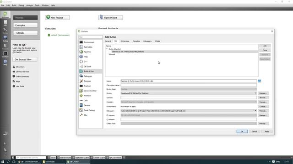
Task: Switch to Qt Versions tab
Action: pos(125,41)
